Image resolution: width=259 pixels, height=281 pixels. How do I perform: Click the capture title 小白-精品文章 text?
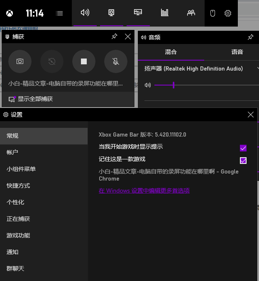coord(66,83)
